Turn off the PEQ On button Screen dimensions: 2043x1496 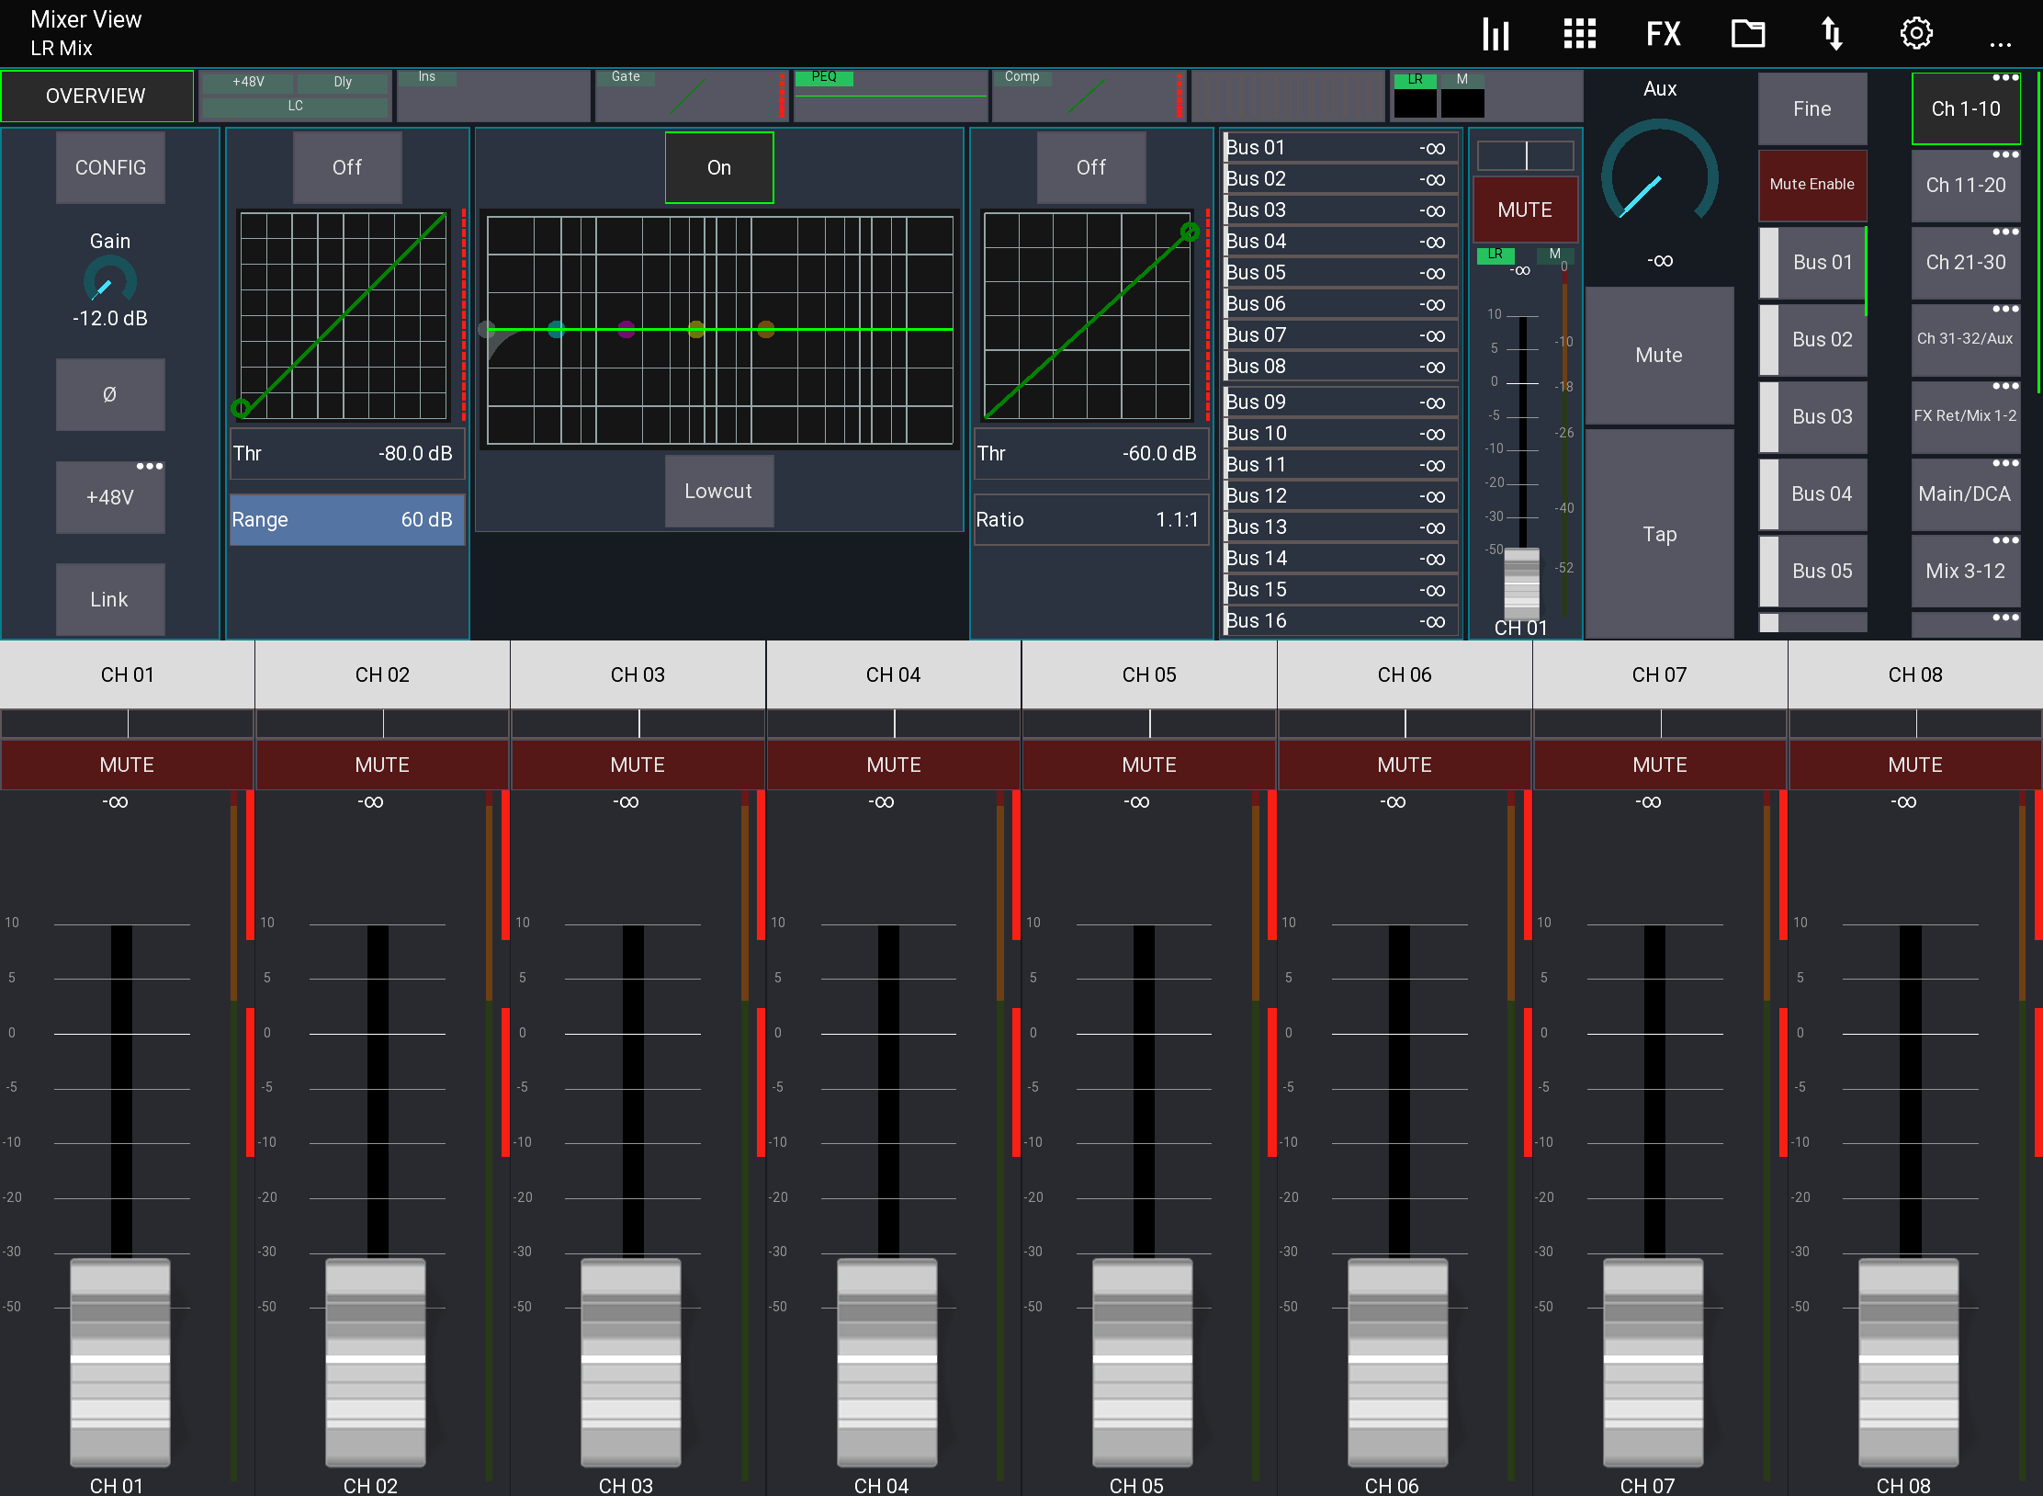click(718, 167)
